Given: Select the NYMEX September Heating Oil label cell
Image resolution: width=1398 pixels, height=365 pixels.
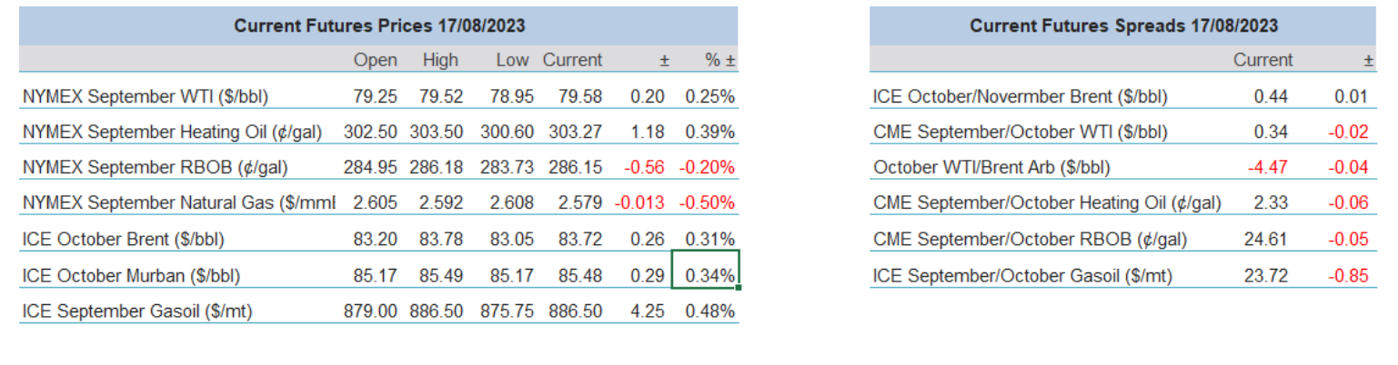Looking at the screenshot, I should (173, 133).
